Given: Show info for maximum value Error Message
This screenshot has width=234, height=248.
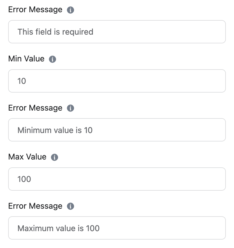Looking at the screenshot, I should (x=70, y=206).
